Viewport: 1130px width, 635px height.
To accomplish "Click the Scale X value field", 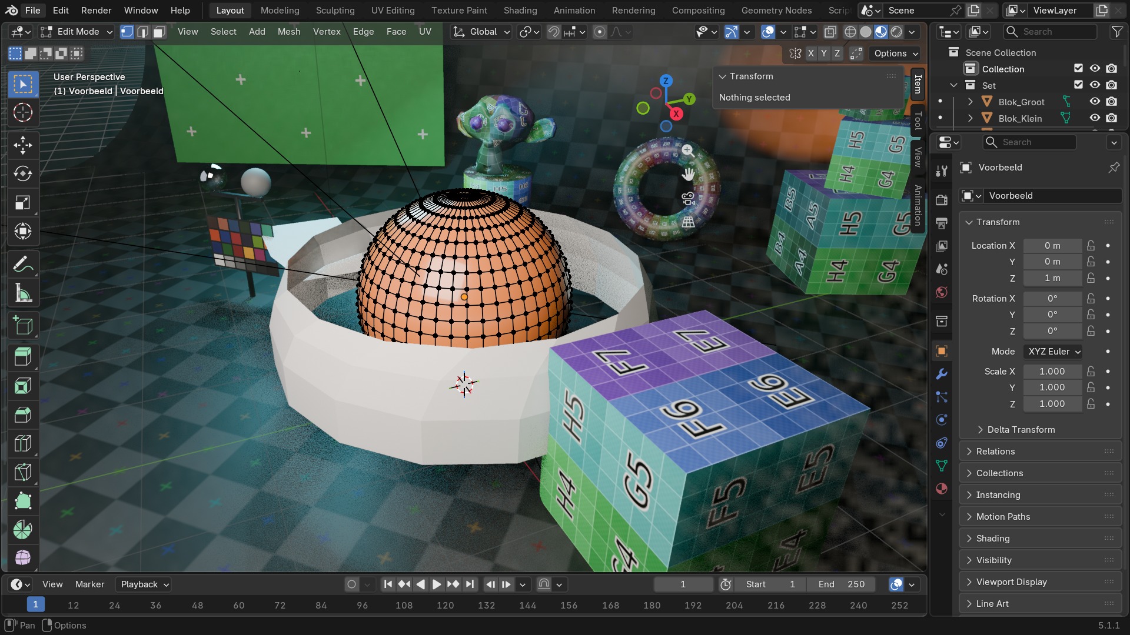I will tap(1052, 372).
